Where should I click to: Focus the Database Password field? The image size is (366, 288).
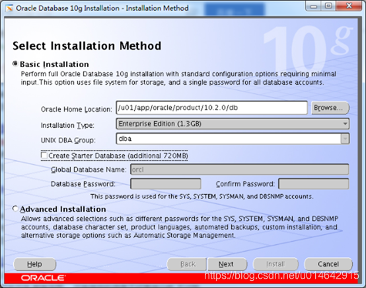[x=166, y=184]
